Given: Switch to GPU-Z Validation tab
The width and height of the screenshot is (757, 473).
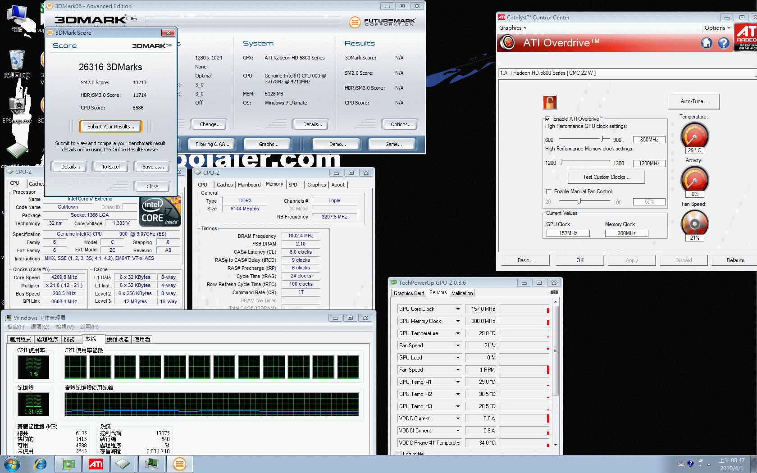Looking at the screenshot, I should click(x=462, y=293).
